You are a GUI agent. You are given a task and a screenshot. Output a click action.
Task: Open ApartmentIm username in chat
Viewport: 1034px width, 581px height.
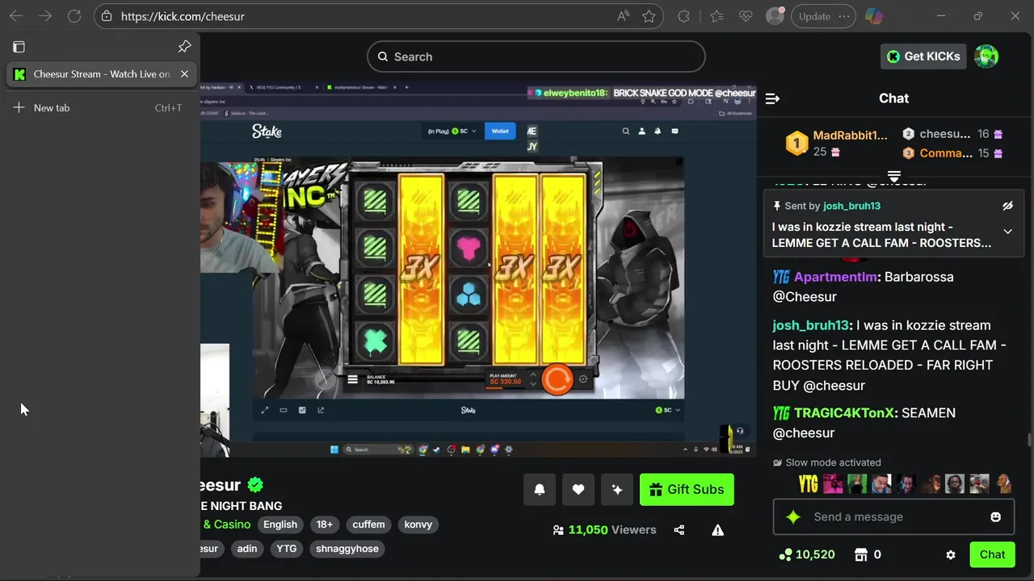[x=835, y=277]
